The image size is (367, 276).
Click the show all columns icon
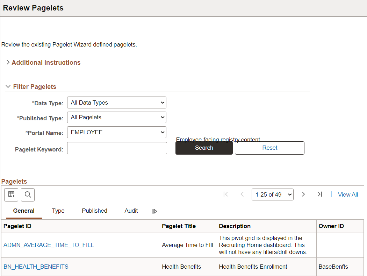154,211
